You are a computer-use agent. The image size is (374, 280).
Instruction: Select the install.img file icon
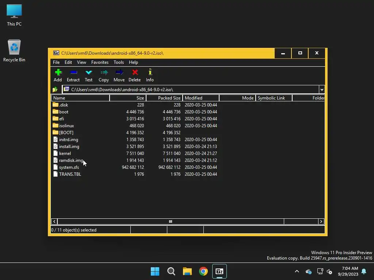56,146
